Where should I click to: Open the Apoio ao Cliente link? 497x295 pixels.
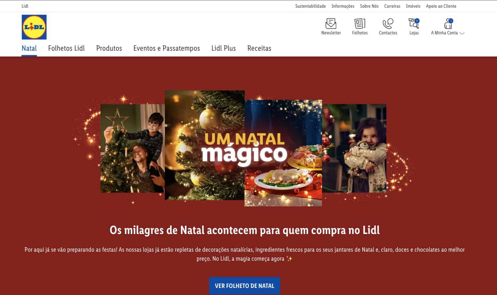coord(441,6)
